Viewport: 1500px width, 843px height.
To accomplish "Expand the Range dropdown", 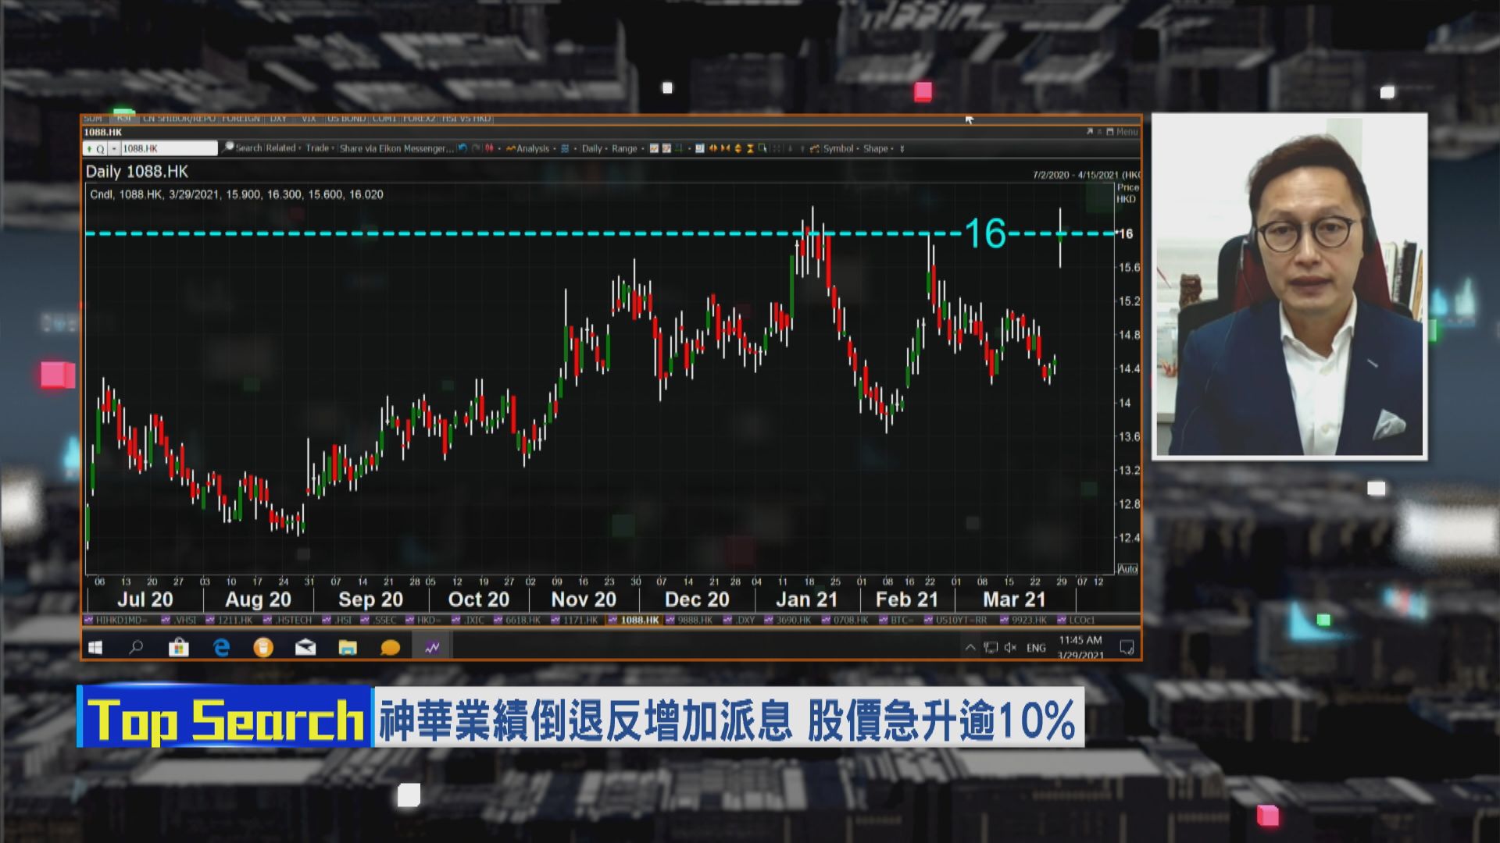I will tap(623, 148).
